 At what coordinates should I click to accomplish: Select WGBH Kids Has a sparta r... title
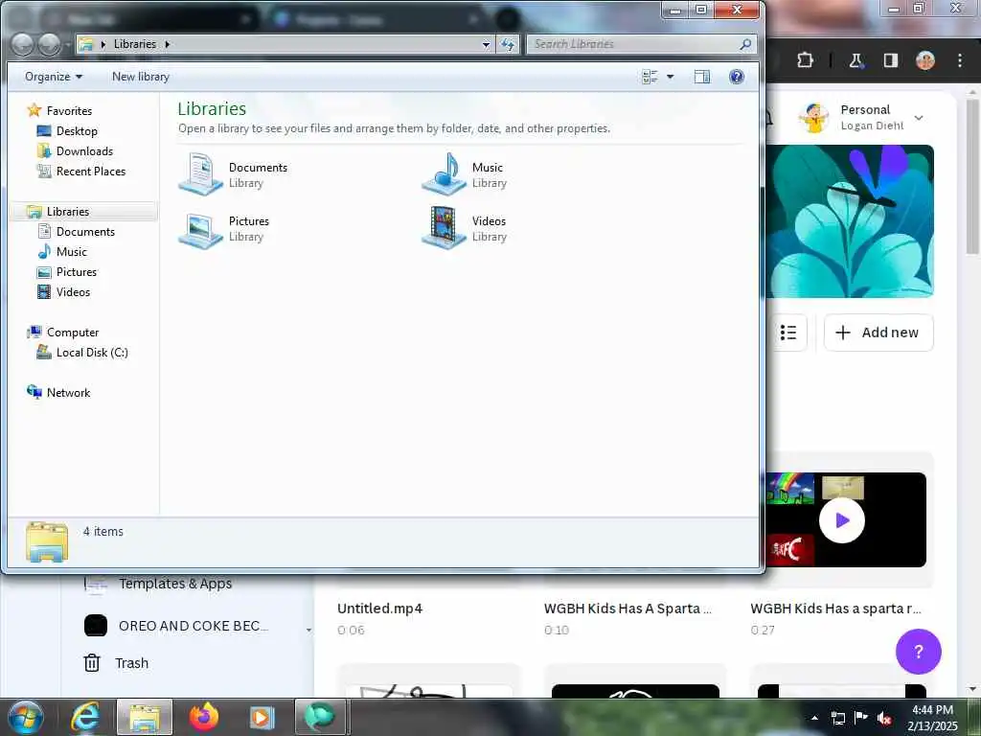(x=835, y=609)
